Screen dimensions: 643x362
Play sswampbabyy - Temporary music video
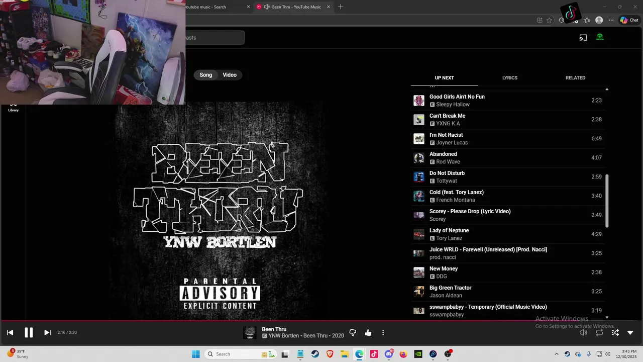click(x=507, y=311)
